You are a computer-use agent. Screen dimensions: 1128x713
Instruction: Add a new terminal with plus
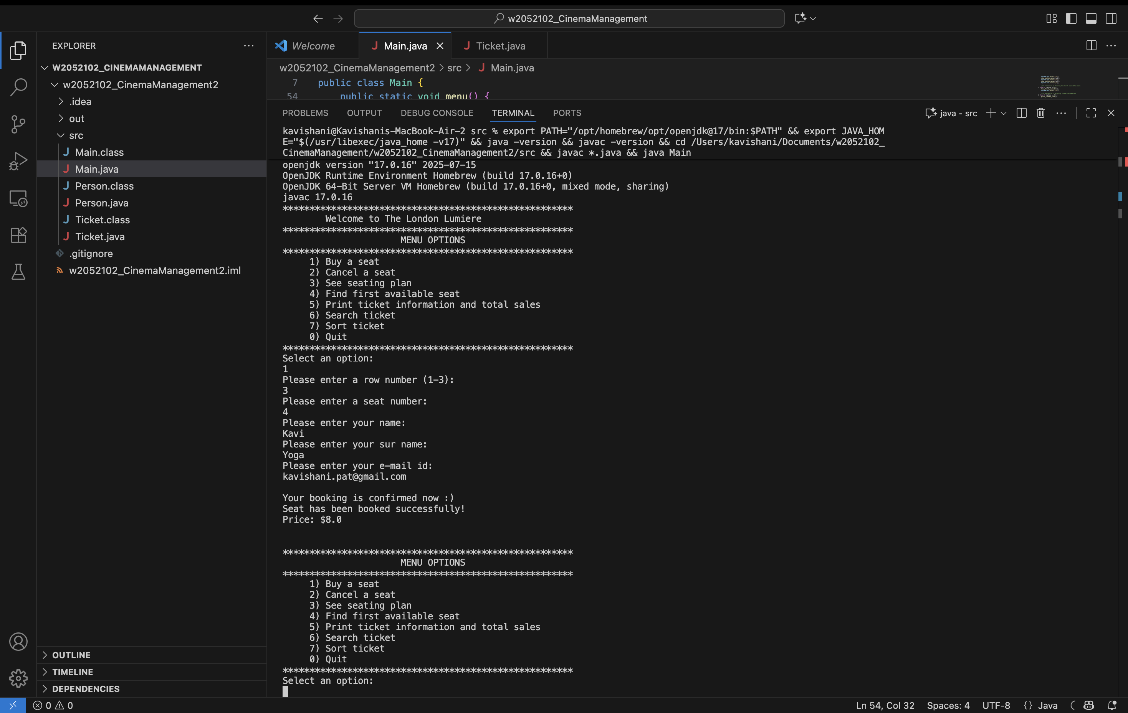click(x=991, y=113)
